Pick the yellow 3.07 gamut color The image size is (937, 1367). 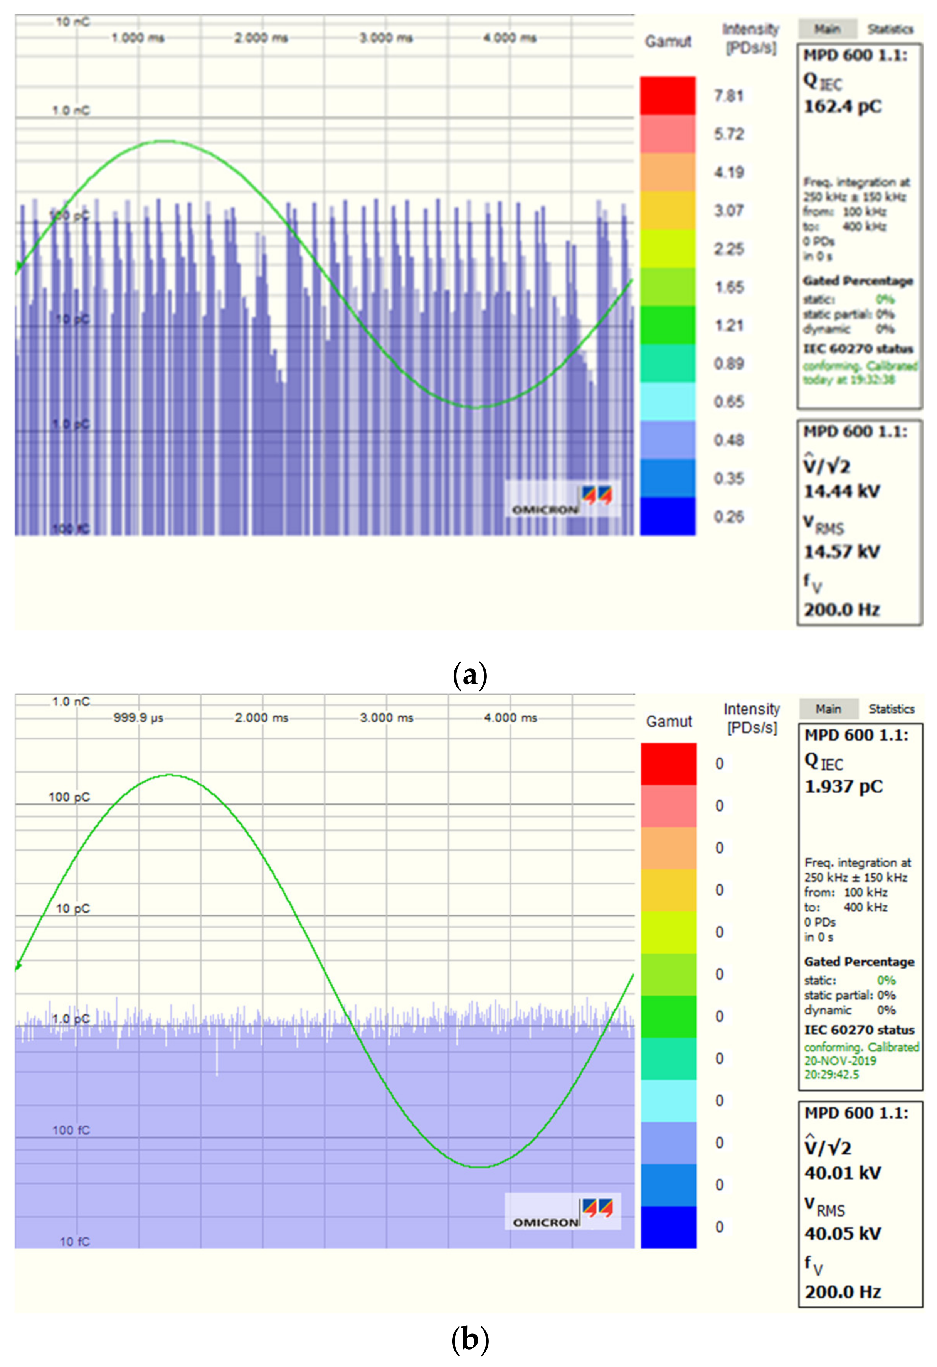(x=668, y=210)
